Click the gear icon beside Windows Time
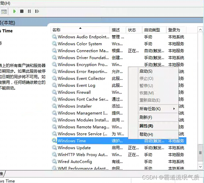The image size is (204, 183). (54, 141)
